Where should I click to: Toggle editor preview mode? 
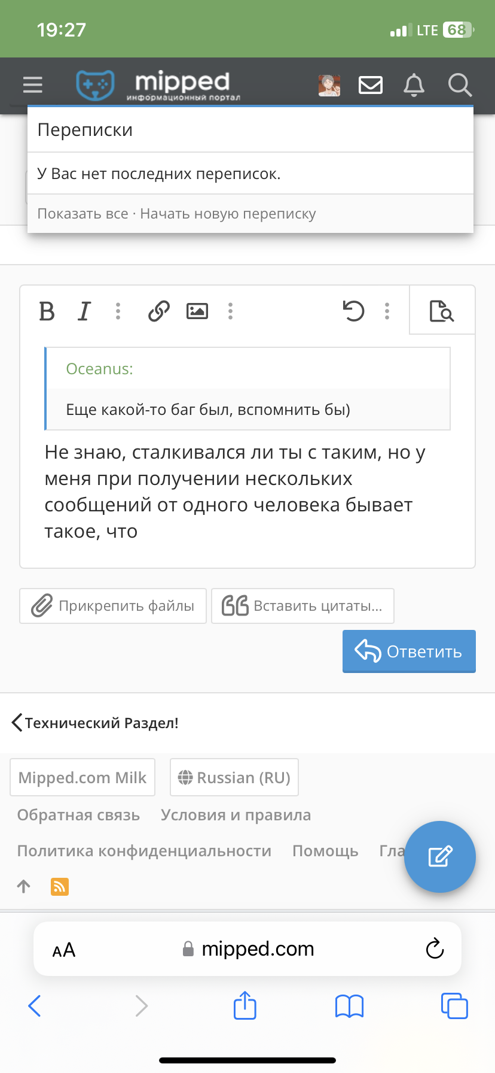[442, 311]
